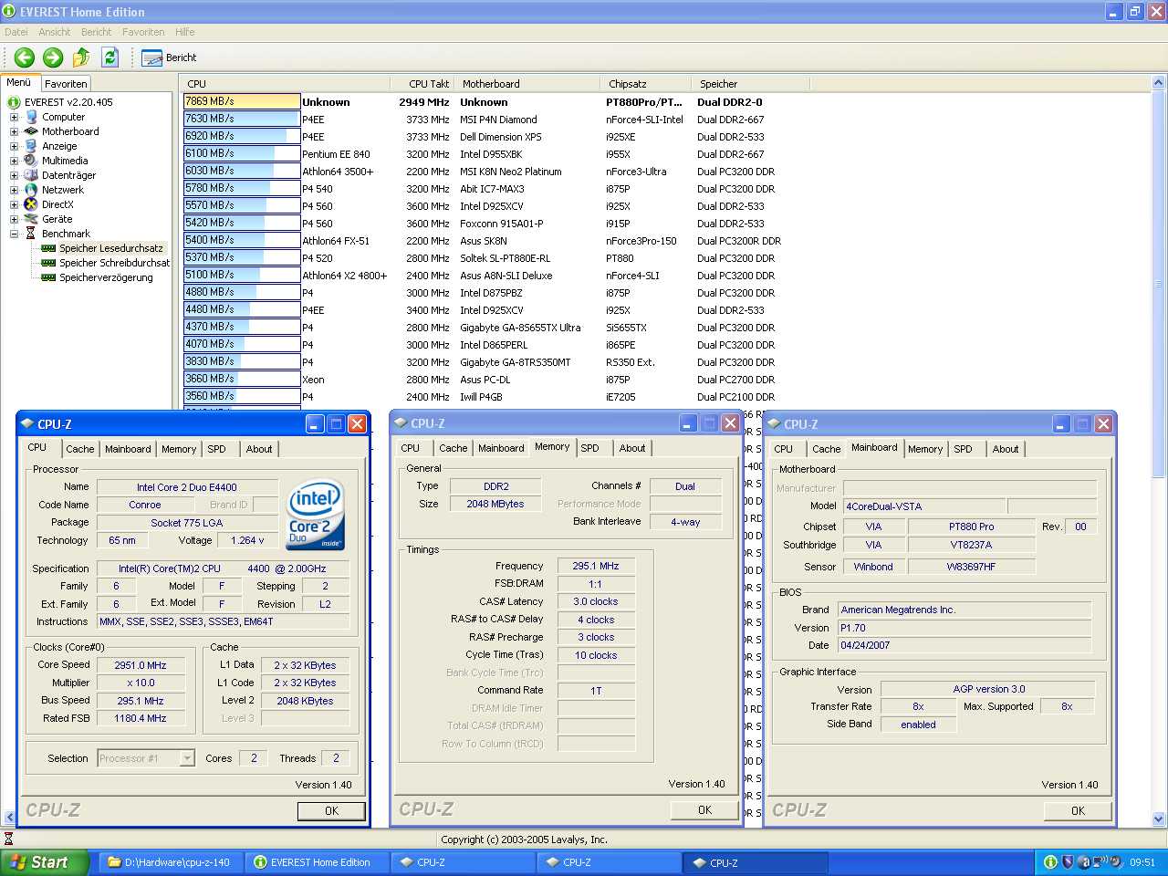Select the 6030 MB/s Athlon64 3500+ bar
Image resolution: width=1168 pixels, height=876 pixels.
[x=242, y=171]
